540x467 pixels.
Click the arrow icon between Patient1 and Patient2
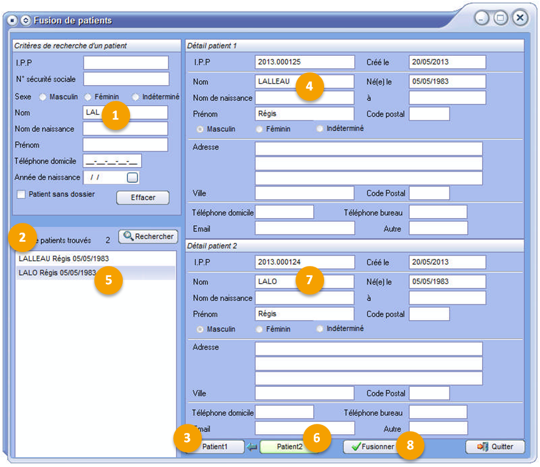point(252,447)
